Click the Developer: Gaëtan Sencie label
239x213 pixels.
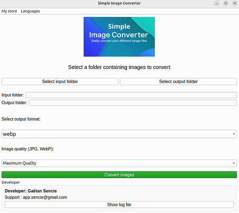pyautogui.click(x=31, y=191)
